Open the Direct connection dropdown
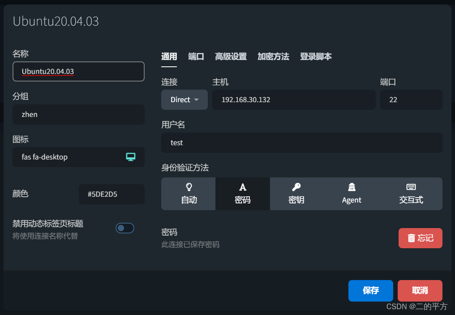 pyautogui.click(x=184, y=99)
